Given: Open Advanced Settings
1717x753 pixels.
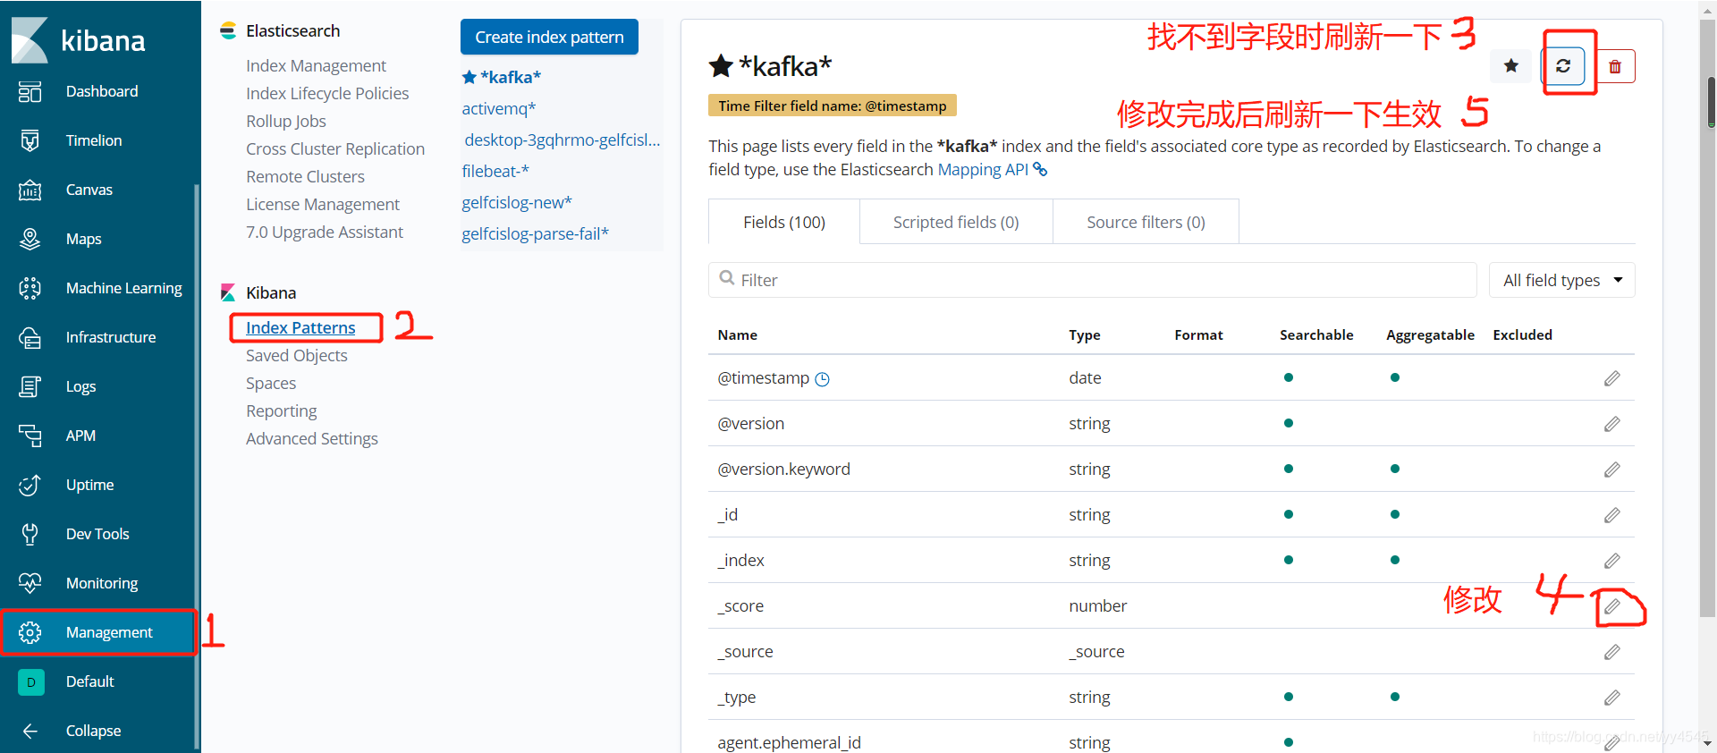Looking at the screenshot, I should click(312, 438).
